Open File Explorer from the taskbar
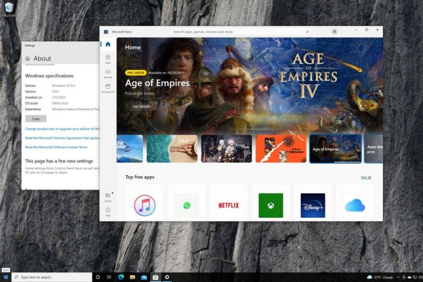423x282 pixels. [x=133, y=277]
